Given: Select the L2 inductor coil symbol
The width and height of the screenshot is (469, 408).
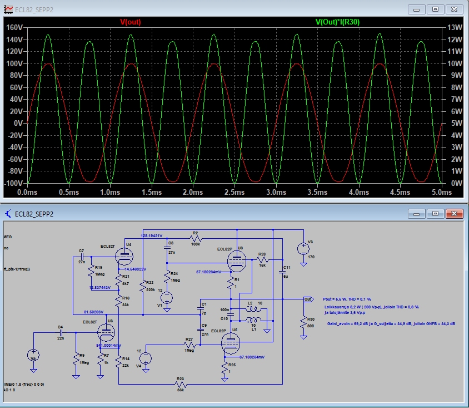Looking at the screenshot, I should point(254,309).
